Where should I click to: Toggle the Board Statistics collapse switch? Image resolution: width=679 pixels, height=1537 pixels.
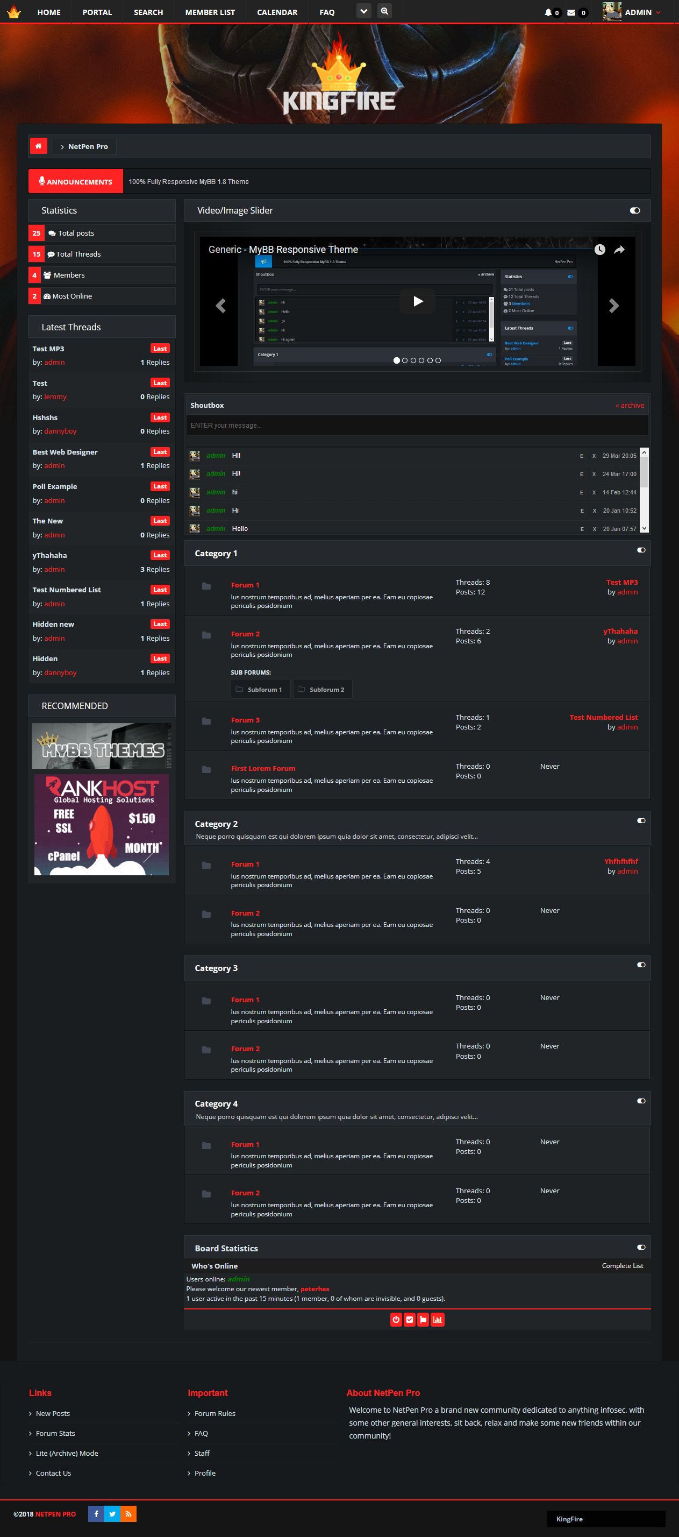click(641, 1247)
